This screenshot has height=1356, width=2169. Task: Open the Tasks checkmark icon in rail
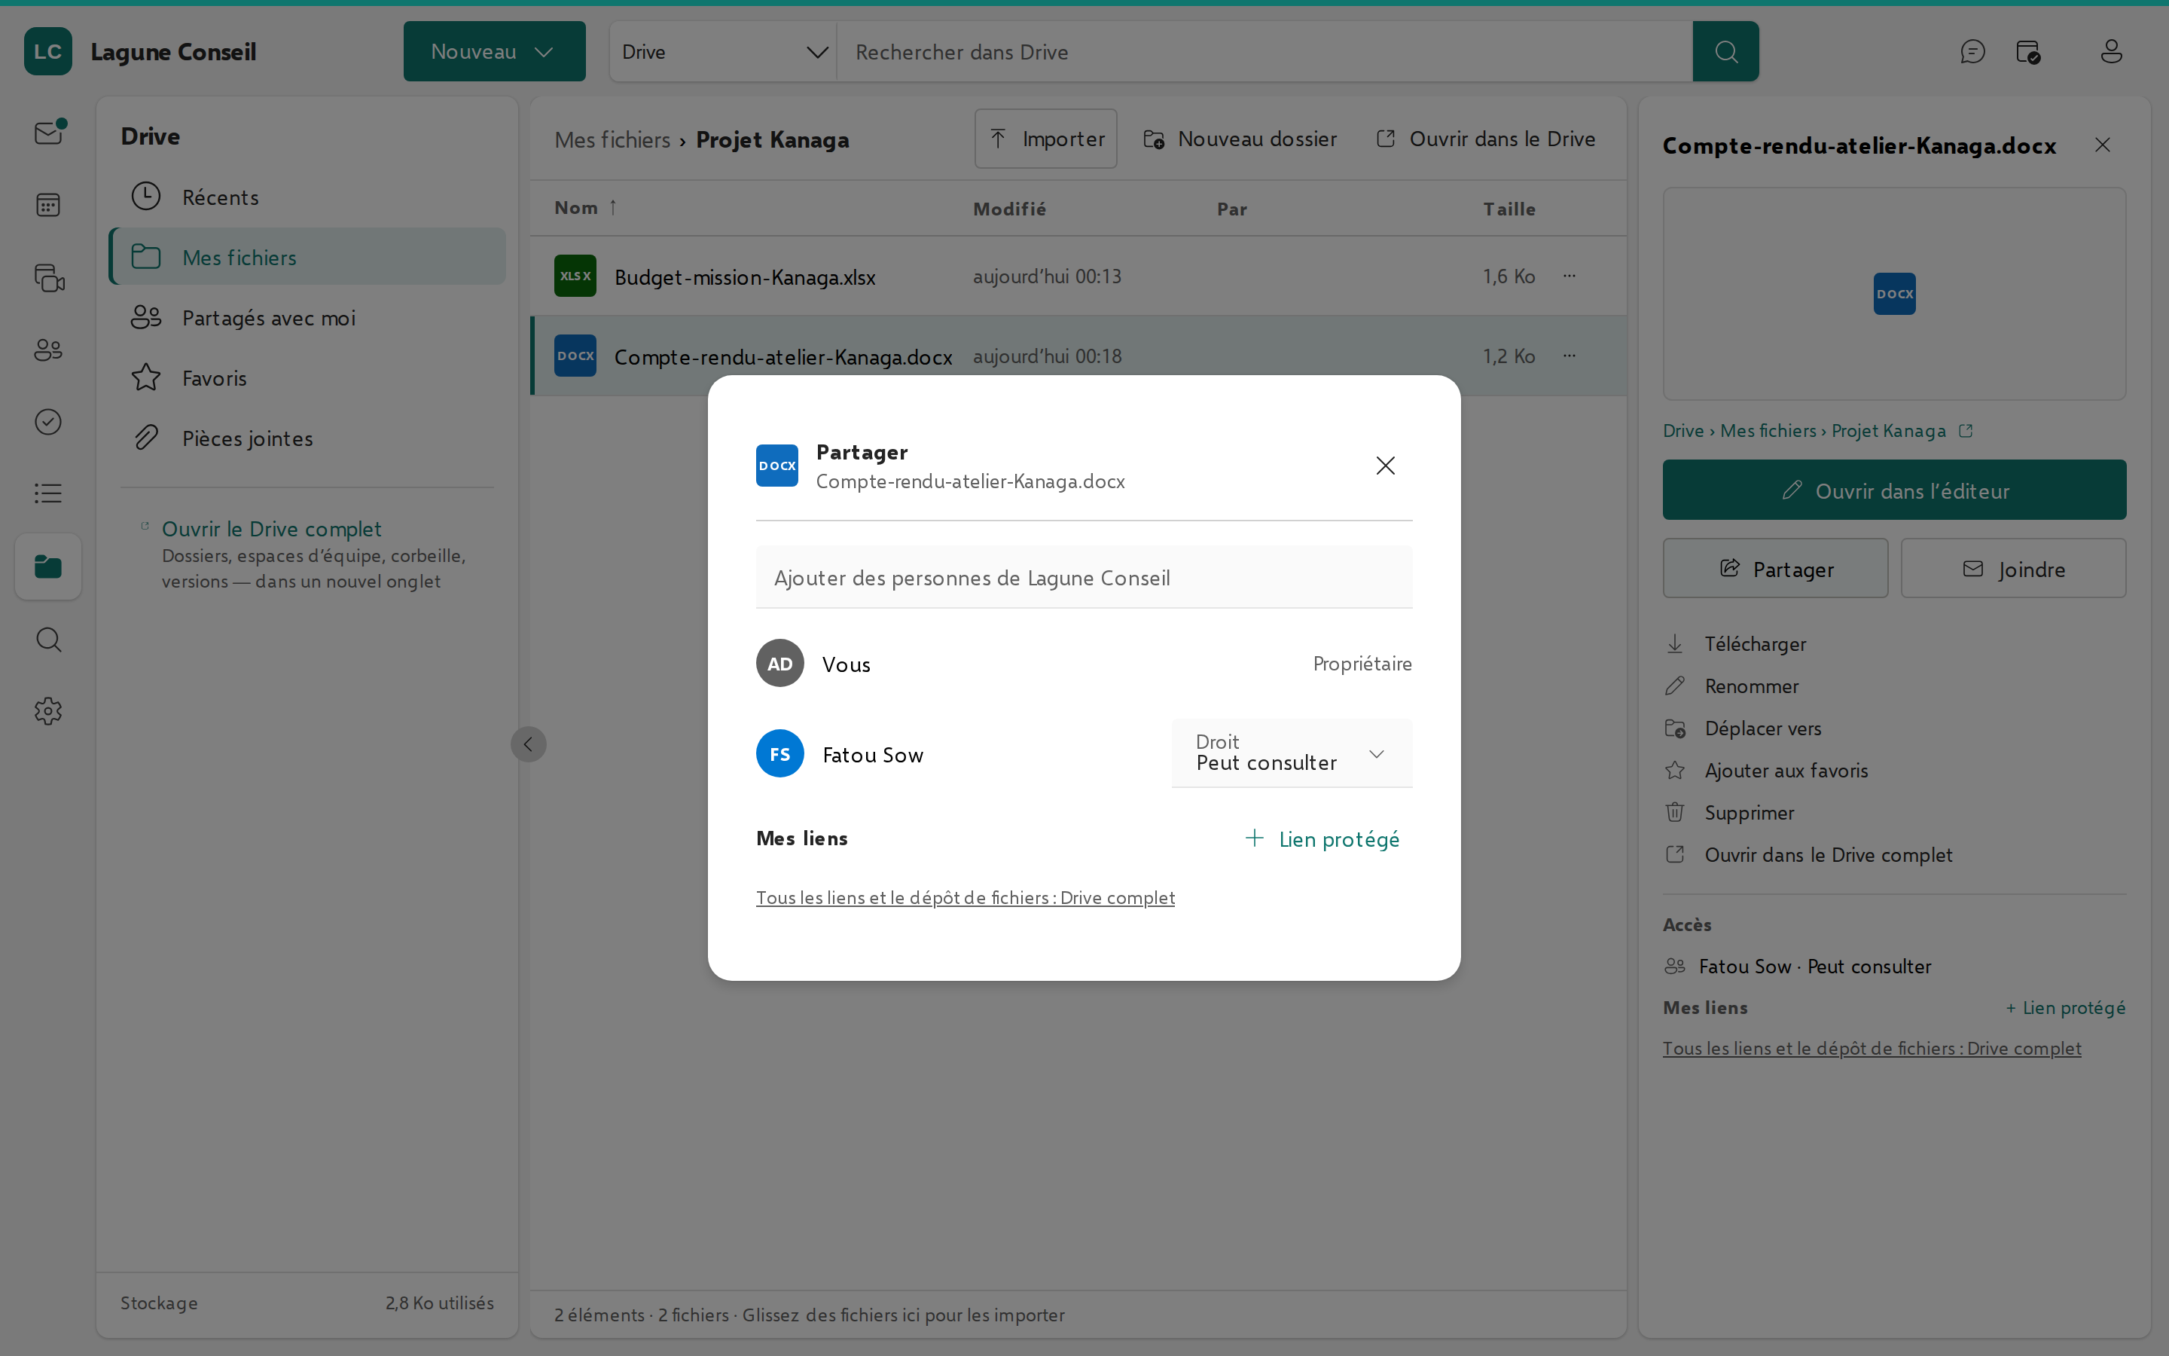point(48,422)
